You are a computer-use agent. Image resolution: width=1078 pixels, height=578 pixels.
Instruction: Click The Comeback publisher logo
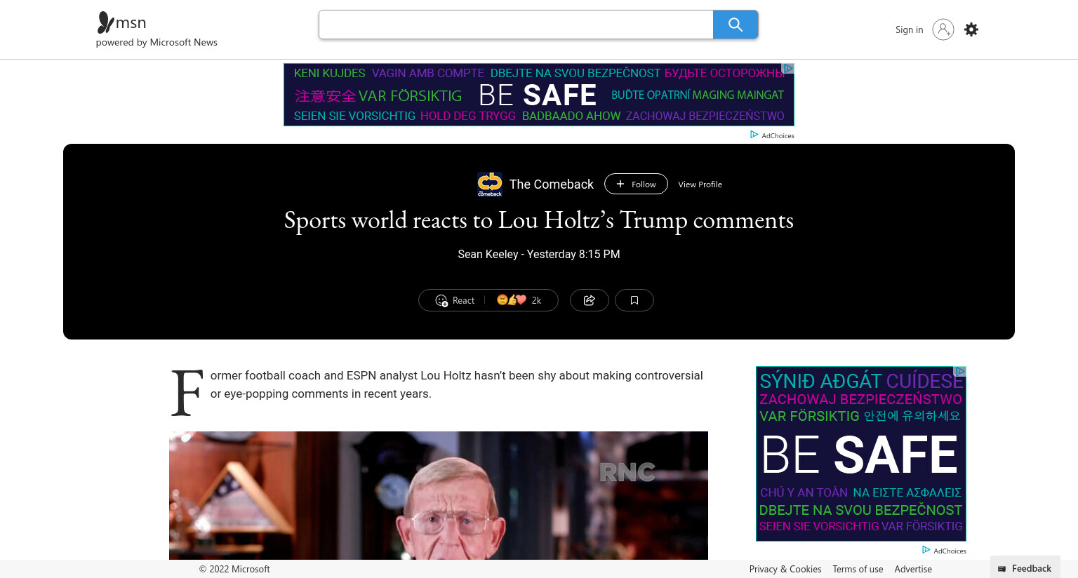[490, 184]
